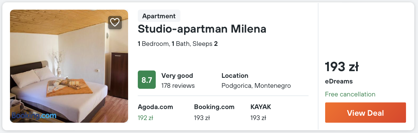
Task: Click the 193 zł price under KAYAK
Action: click(x=258, y=118)
